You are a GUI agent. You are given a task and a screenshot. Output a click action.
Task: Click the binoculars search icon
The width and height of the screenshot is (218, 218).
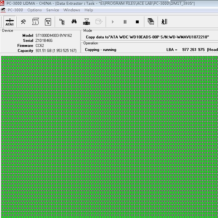coord(74,22)
